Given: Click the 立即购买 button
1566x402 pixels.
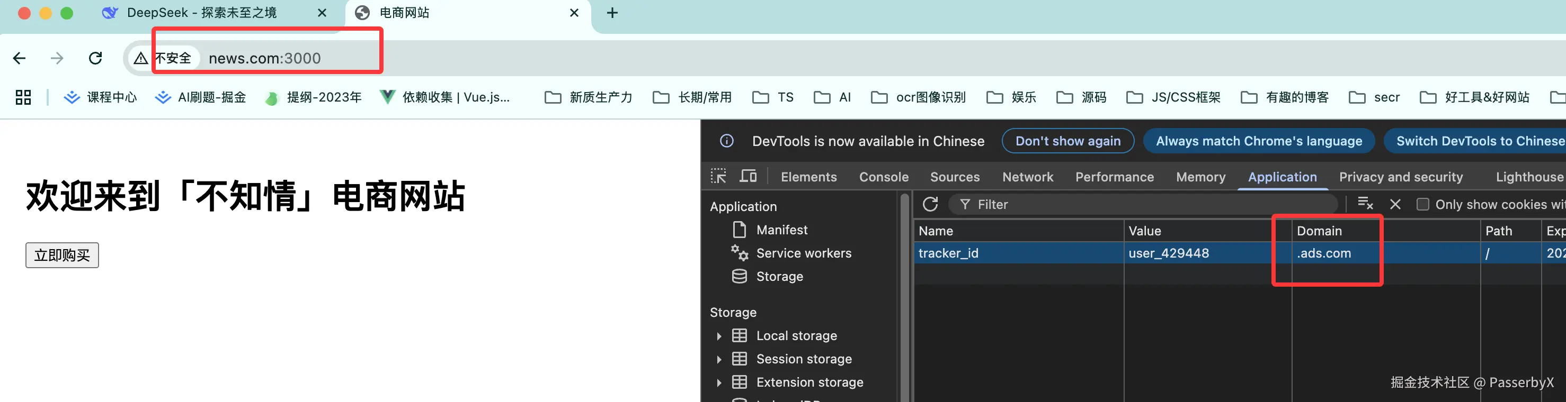Looking at the screenshot, I should tap(62, 255).
